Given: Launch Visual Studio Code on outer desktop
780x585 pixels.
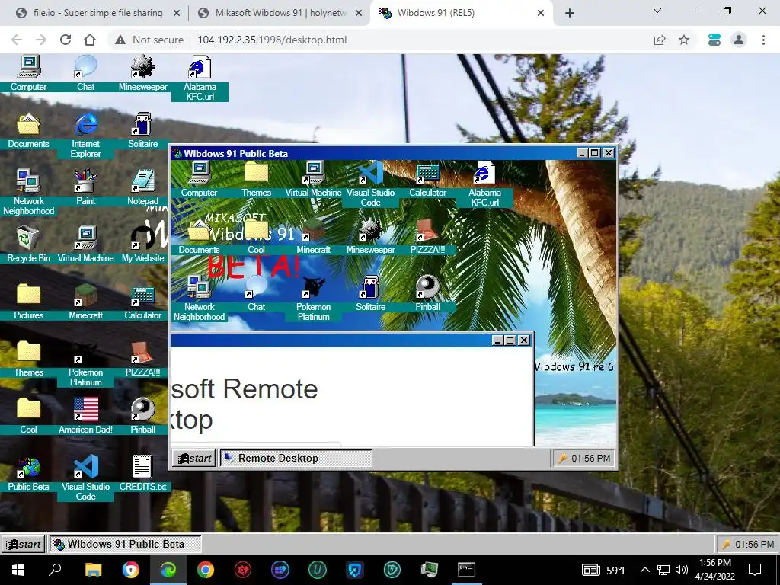Looking at the screenshot, I should click(85, 478).
